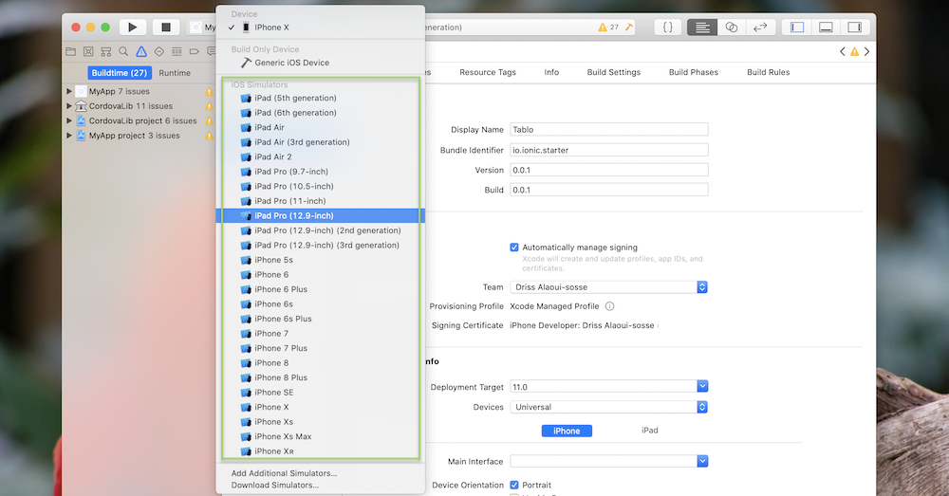Select iPhone Xs Max simulator

(x=321, y=436)
